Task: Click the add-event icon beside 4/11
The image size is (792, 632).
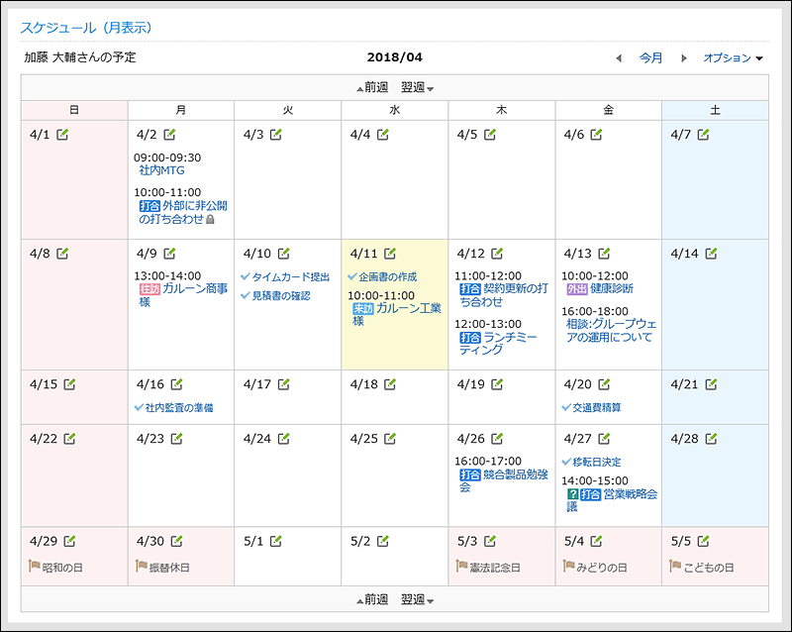Action: (390, 254)
